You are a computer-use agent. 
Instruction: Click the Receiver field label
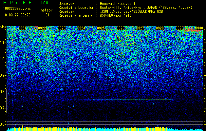click(66, 11)
